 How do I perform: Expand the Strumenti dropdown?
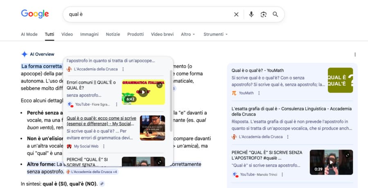215,34
